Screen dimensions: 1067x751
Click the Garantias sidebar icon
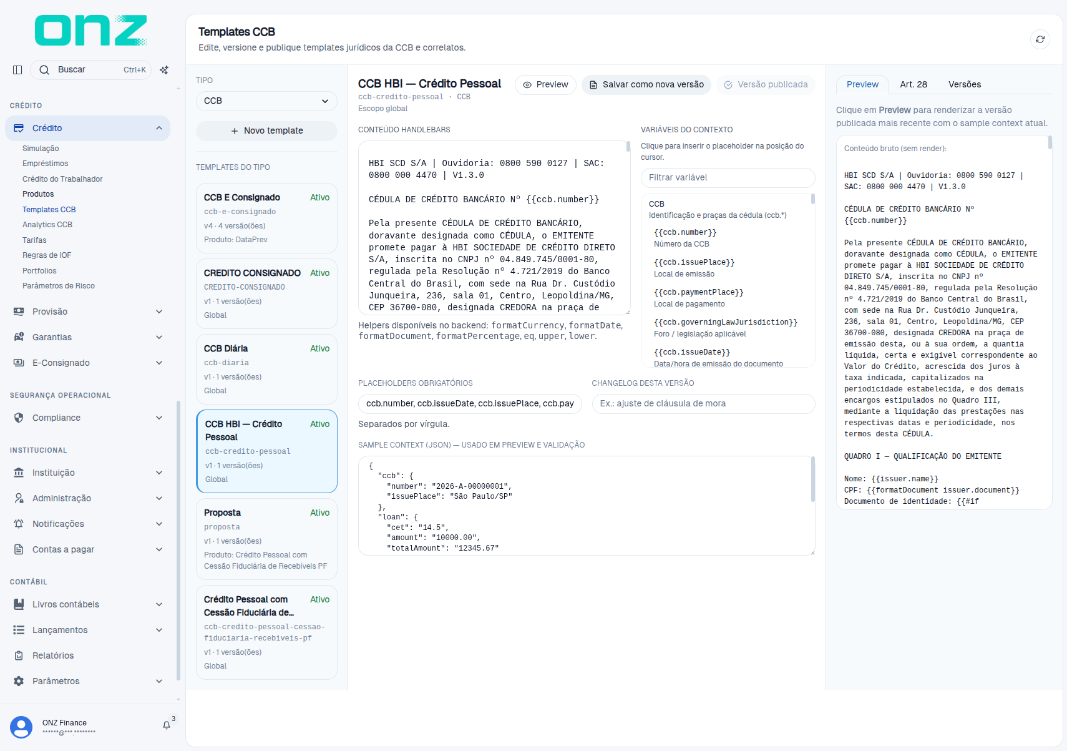tap(19, 337)
